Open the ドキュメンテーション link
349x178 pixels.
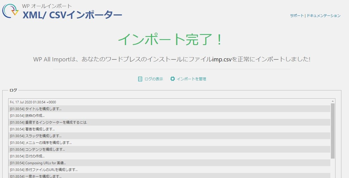324,16
